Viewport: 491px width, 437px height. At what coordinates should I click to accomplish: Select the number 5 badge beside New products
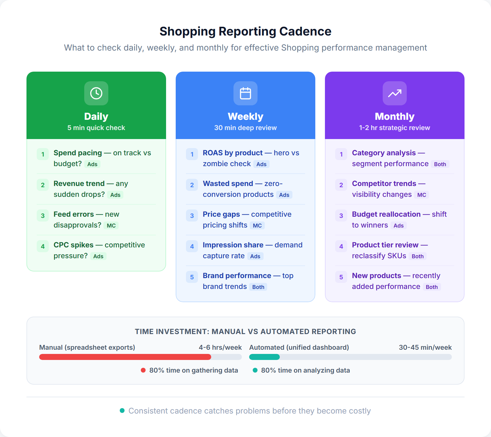(341, 277)
